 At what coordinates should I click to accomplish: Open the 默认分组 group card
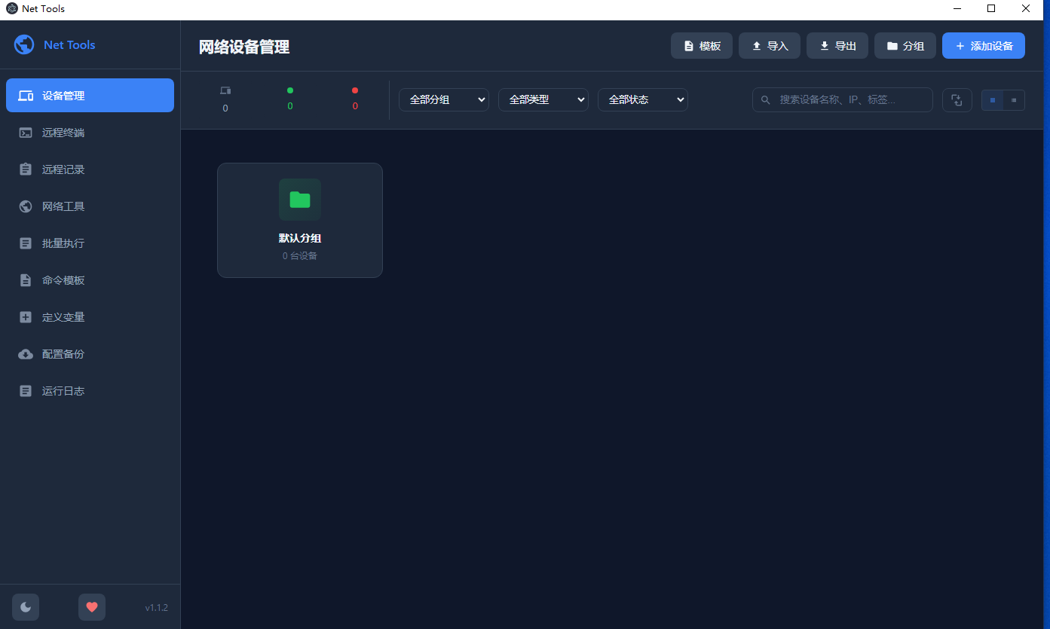click(299, 220)
